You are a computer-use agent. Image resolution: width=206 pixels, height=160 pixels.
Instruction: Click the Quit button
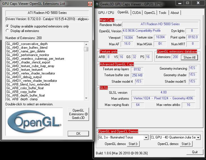pos(195,152)
